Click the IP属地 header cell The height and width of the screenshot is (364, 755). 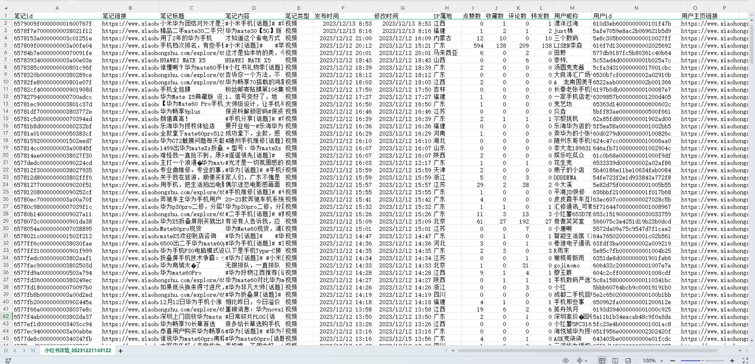[x=447, y=16]
